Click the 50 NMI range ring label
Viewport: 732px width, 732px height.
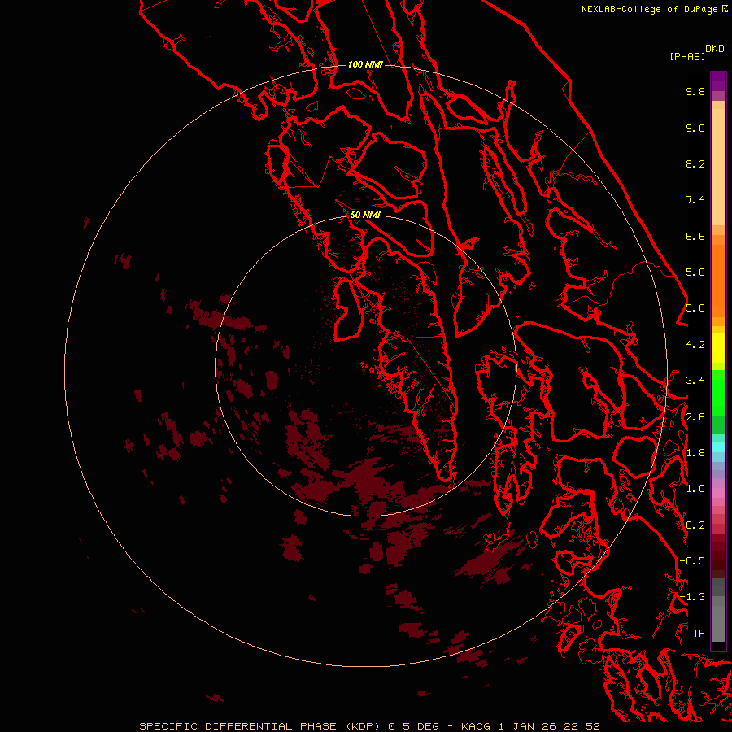click(x=365, y=215)
